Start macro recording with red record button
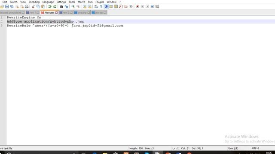Viewport: 275px width, 154px height. 137,6
